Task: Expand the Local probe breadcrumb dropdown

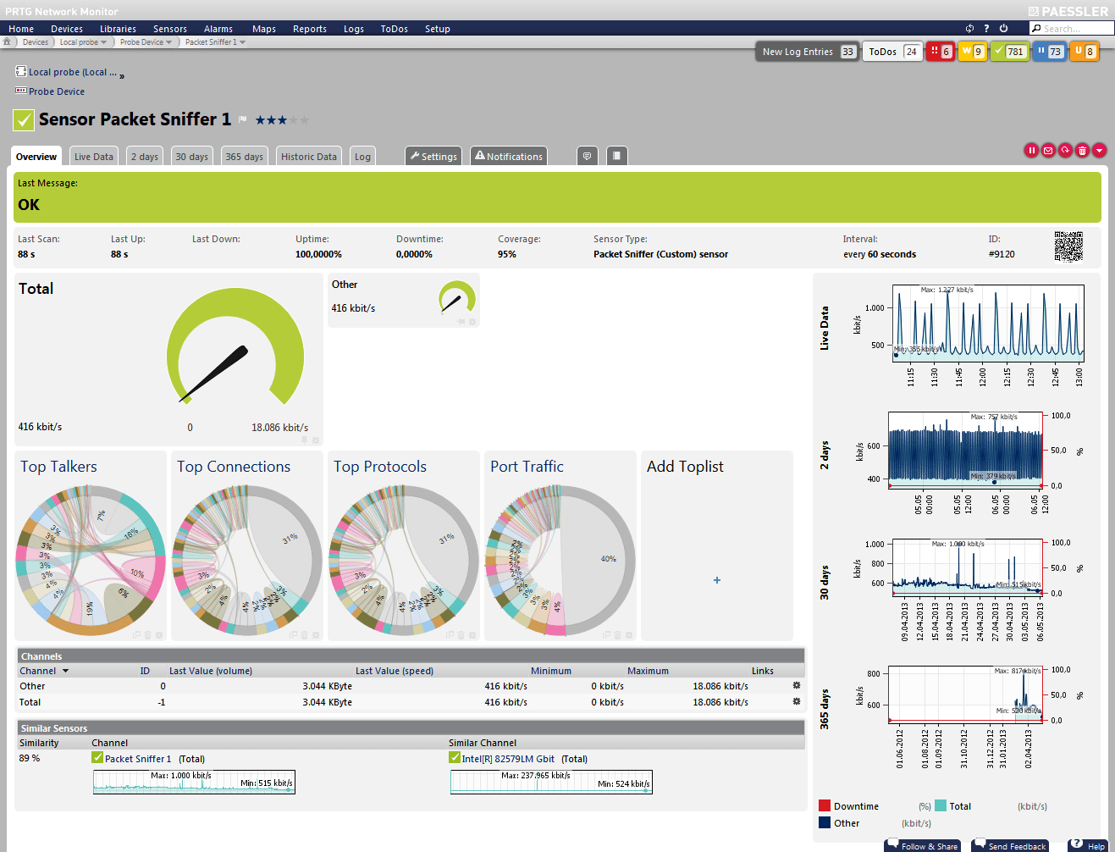Action: [x=104, y=42]
